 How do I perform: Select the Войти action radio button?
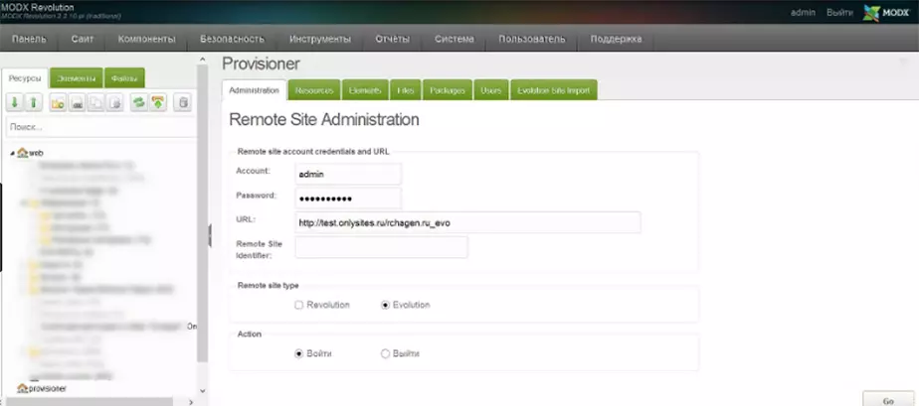[x=299, y=354]
